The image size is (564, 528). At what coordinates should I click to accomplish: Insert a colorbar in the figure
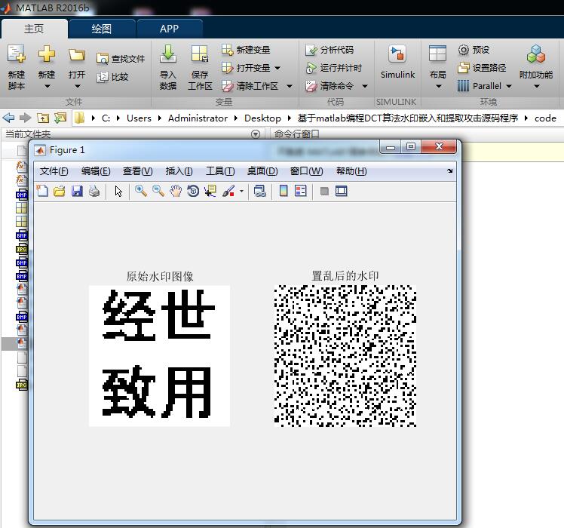[284, 191]
